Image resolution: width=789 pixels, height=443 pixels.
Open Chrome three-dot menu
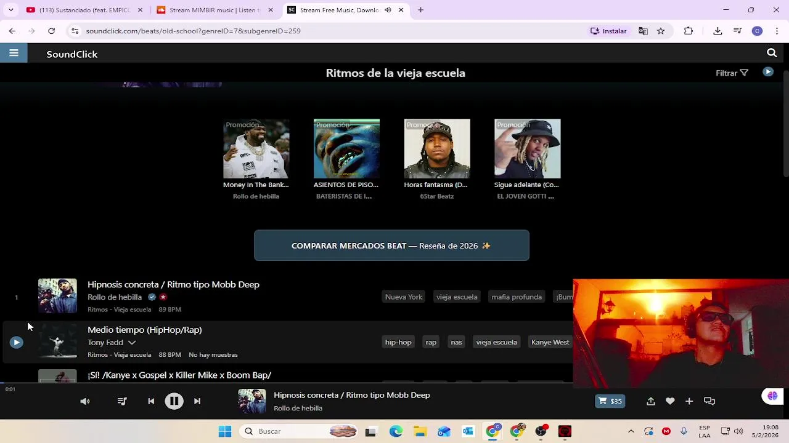pyautogui.click(x=777, y=31)
